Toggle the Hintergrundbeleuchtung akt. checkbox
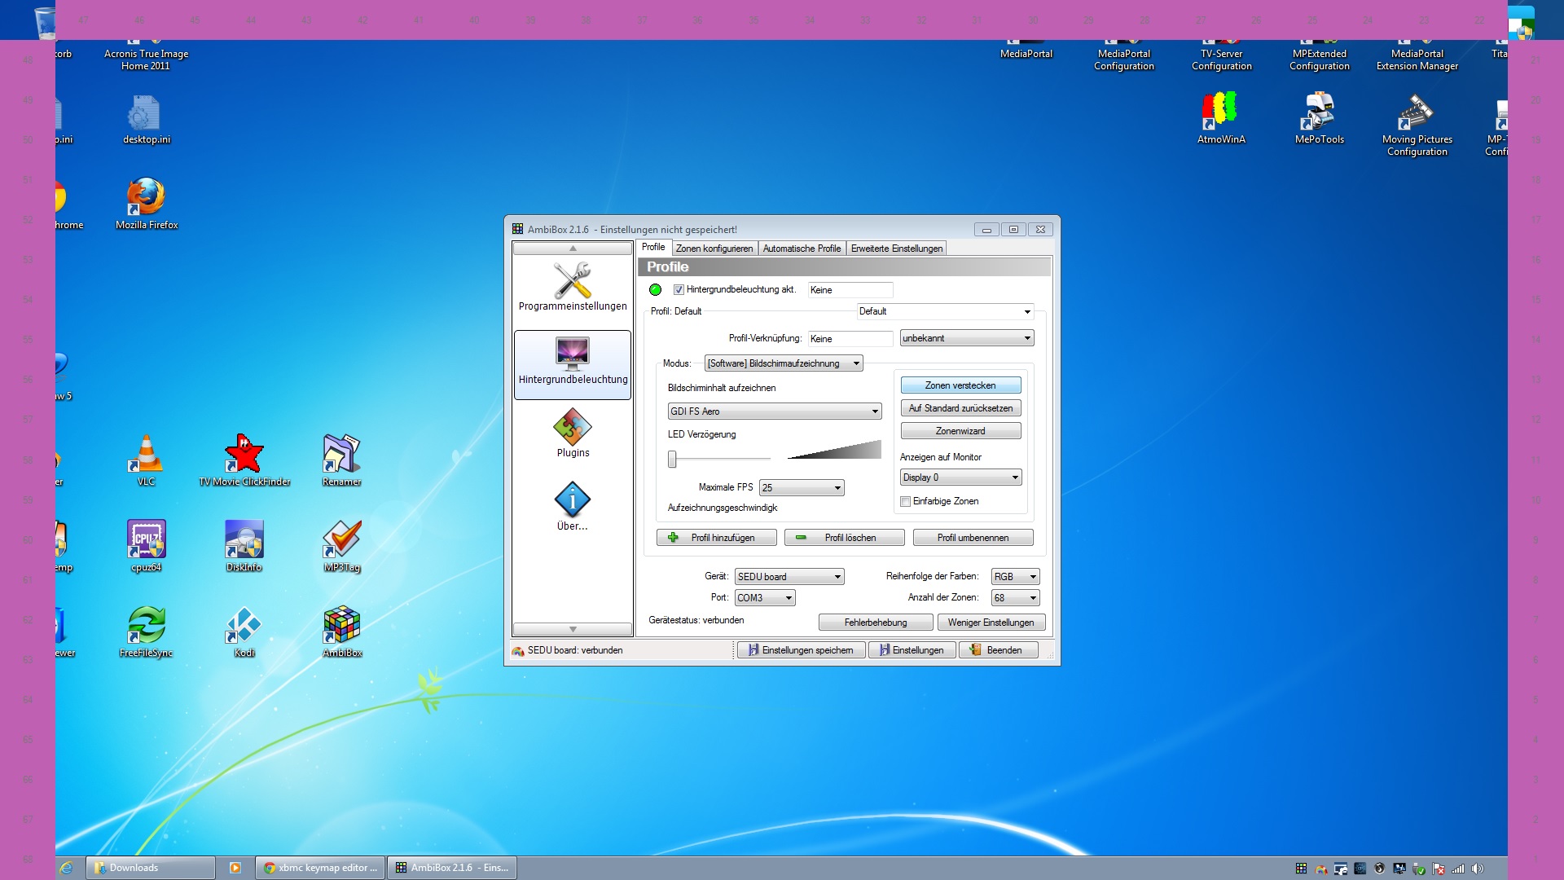The image size is (1564, 880). 679,290
